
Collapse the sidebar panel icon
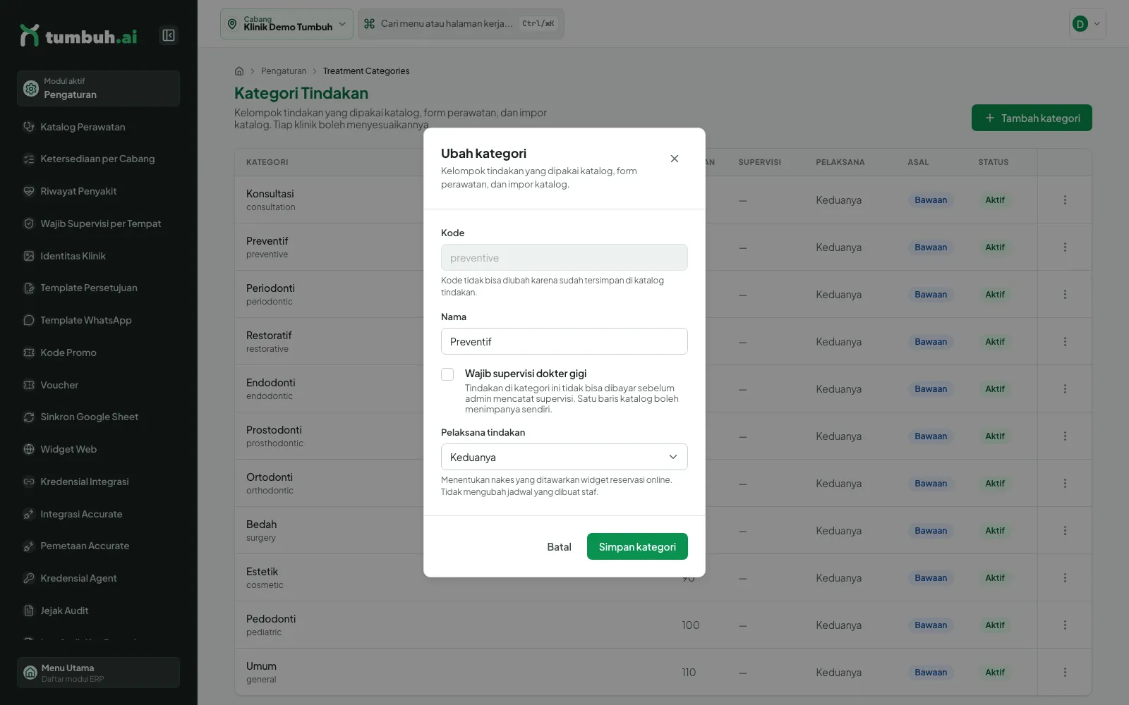(169, 35)
